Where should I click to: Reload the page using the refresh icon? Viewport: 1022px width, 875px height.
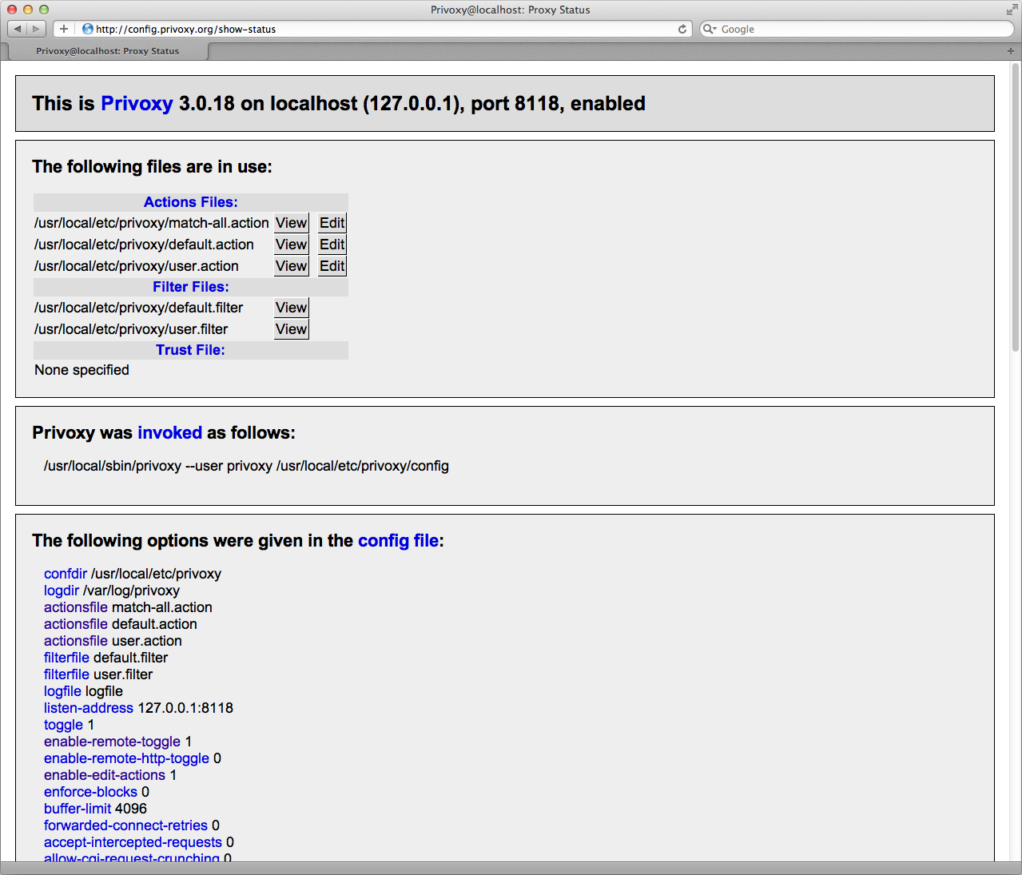coord(682,29)
